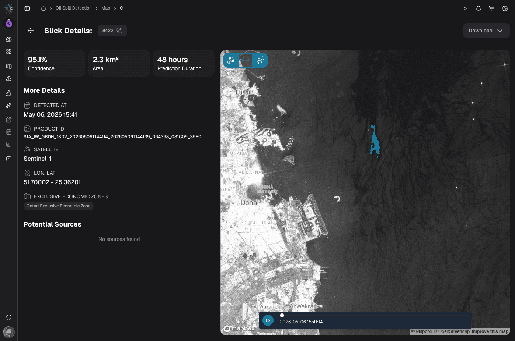Open the warning alerts sidebar icon
Viewport: 515px width, 341px height.
coord(9,78)
